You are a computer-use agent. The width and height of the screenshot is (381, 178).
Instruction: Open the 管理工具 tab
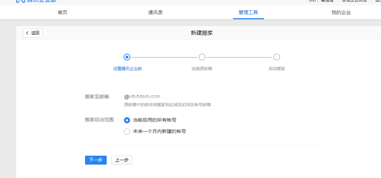pos(248,13)
